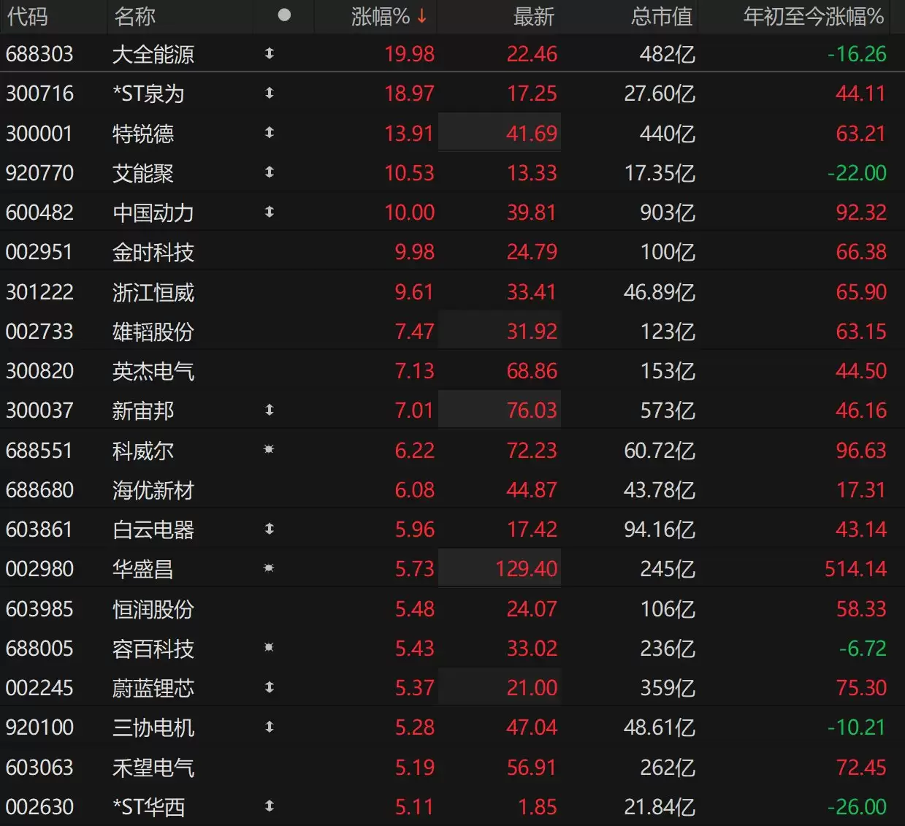The width and height of the screenshot is (905, 826).
Task: Sort by the 名称 column header
Action: click(134, 16)
